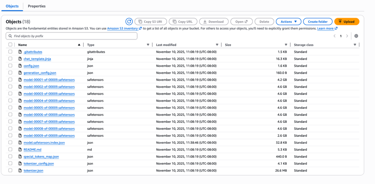375x184 pixels.
Task: Check the box for chat_template.jinja
Action: [x=10, y=59]
